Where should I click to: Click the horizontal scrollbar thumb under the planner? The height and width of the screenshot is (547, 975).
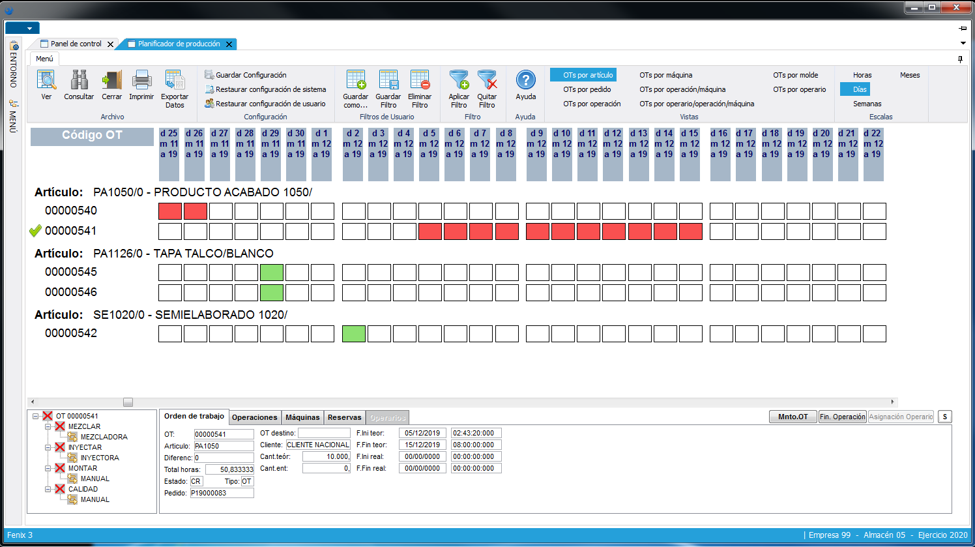(128, 402)
